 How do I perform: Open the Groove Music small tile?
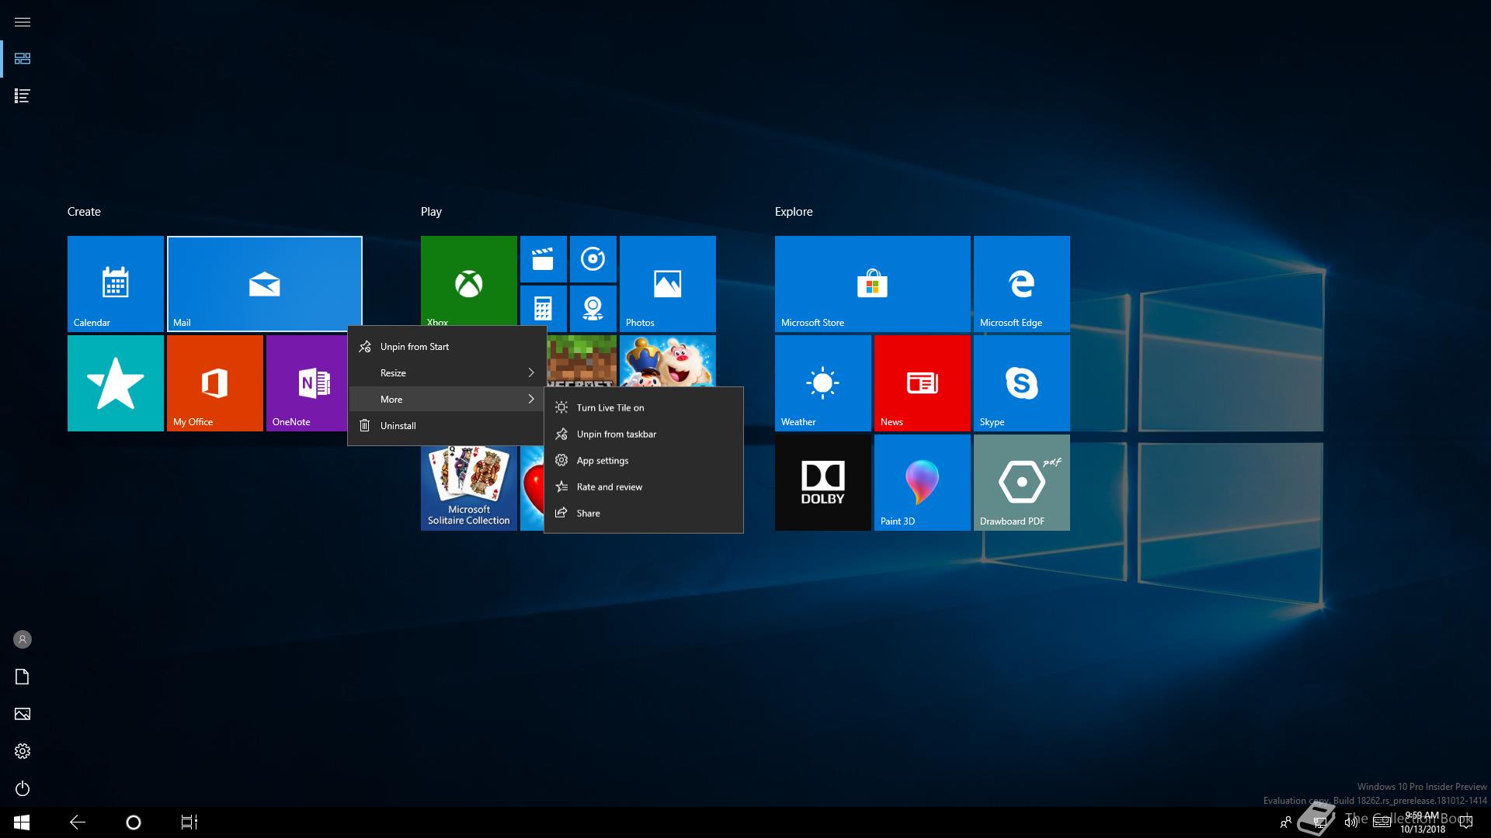pyautogui.click(x=593, y=259)
